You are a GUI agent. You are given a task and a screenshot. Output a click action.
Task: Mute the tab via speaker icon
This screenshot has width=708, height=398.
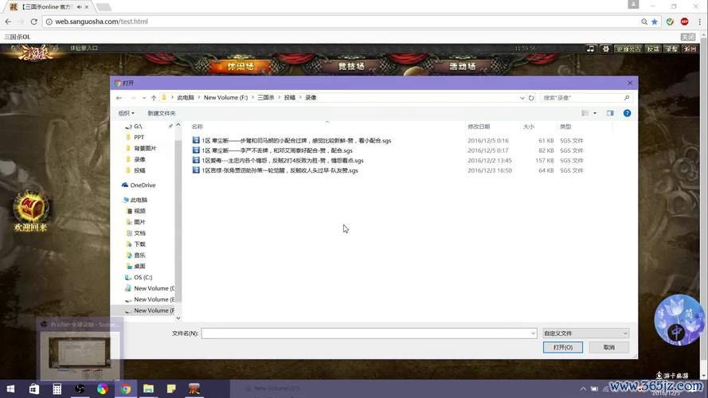(80, 7)
